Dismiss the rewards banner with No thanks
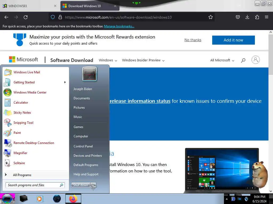The height and width of the screenshot is (204, 273). [193, 40]
